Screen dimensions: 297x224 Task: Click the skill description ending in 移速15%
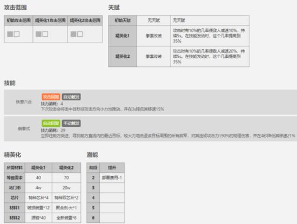103,109
